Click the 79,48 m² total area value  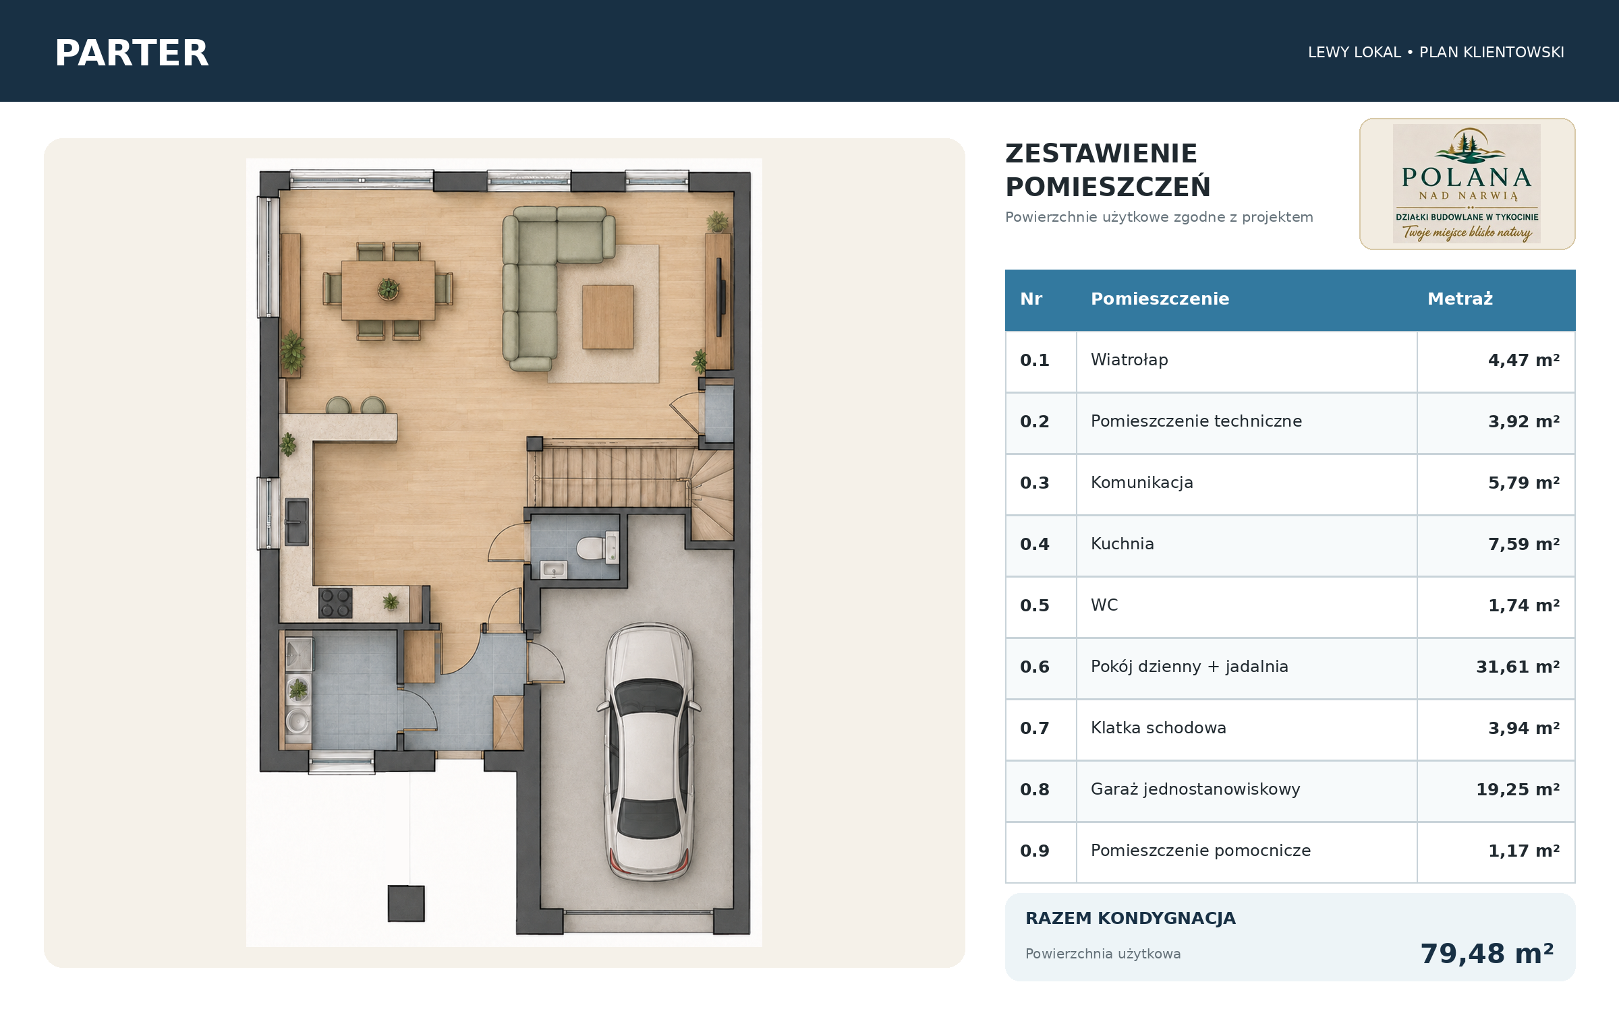click(x=1487, y=953)
